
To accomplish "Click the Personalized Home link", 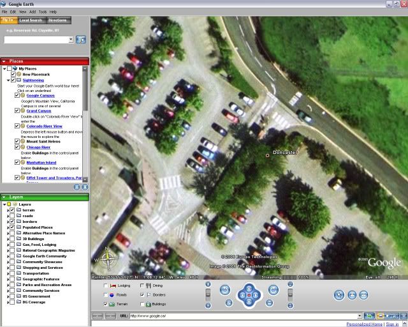I will tap(365, 324).
